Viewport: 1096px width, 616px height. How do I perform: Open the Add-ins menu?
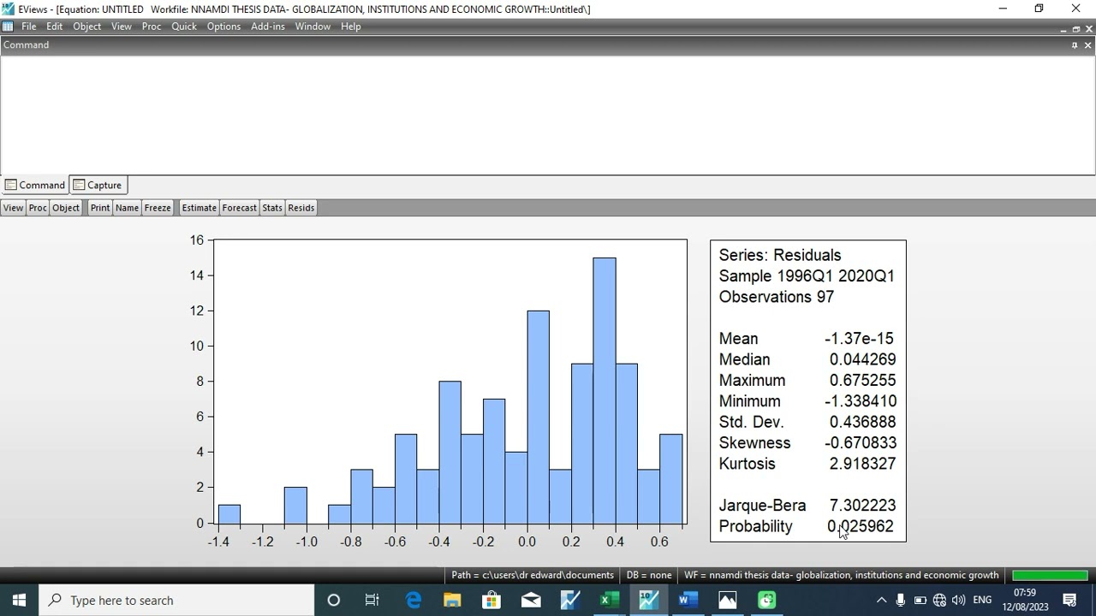tap(267, 27)
